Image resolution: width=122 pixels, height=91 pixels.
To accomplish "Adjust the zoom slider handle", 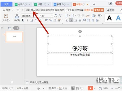I will [x=119, y=88].
